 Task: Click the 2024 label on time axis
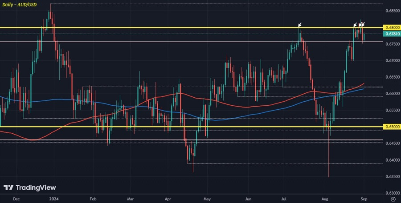pyautogui.click(x=53, y=199)
